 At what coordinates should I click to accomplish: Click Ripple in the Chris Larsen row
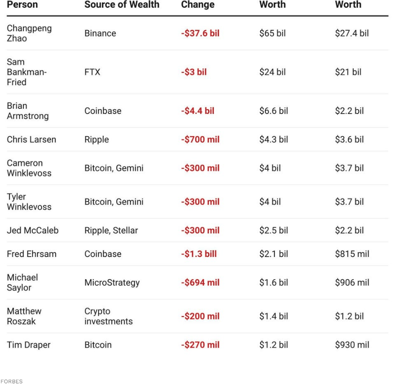(97, 140)
